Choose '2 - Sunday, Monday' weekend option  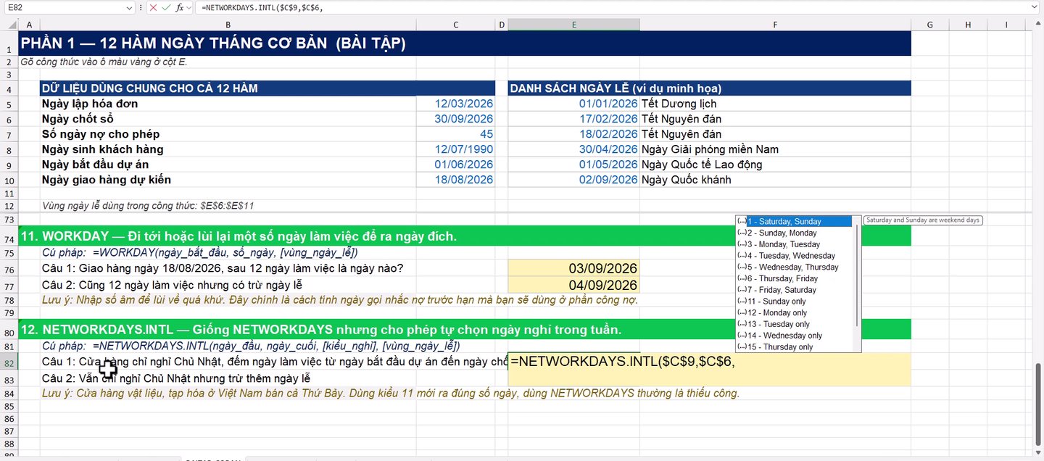coord(794,233)
